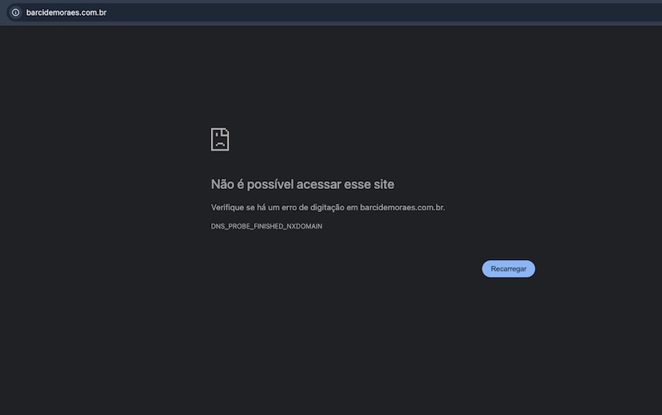Image resolution: width=662 pixels, height=415 pixels.
Task: Click the word "Não" in the heading
Action: click(x=223, y=184)
